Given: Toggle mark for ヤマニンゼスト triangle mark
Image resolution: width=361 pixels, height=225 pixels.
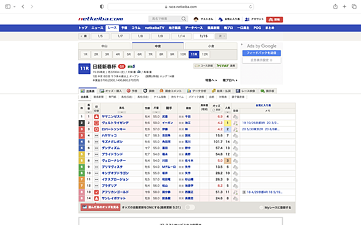Looking at the screenshot, I should click(x=97, y=117).
